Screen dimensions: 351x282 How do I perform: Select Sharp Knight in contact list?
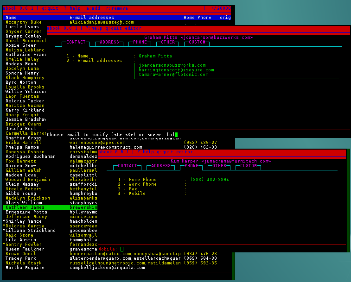coord(22,115)
